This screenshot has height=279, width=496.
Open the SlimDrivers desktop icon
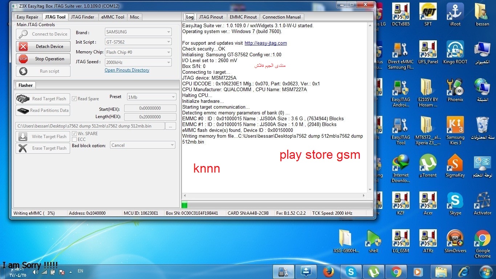(x=455, y=242)
